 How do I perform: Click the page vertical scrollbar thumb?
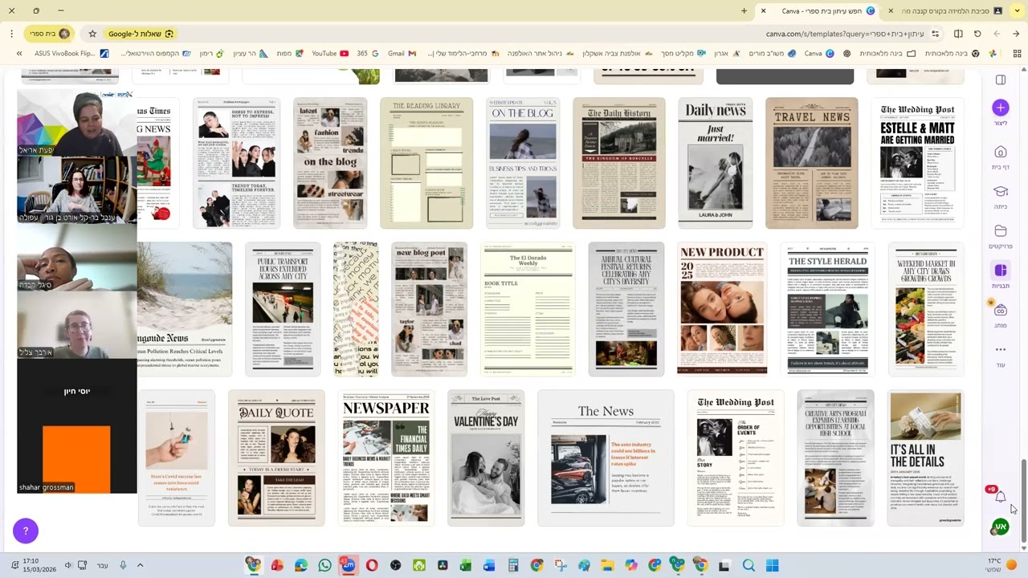pos(1023,501)
